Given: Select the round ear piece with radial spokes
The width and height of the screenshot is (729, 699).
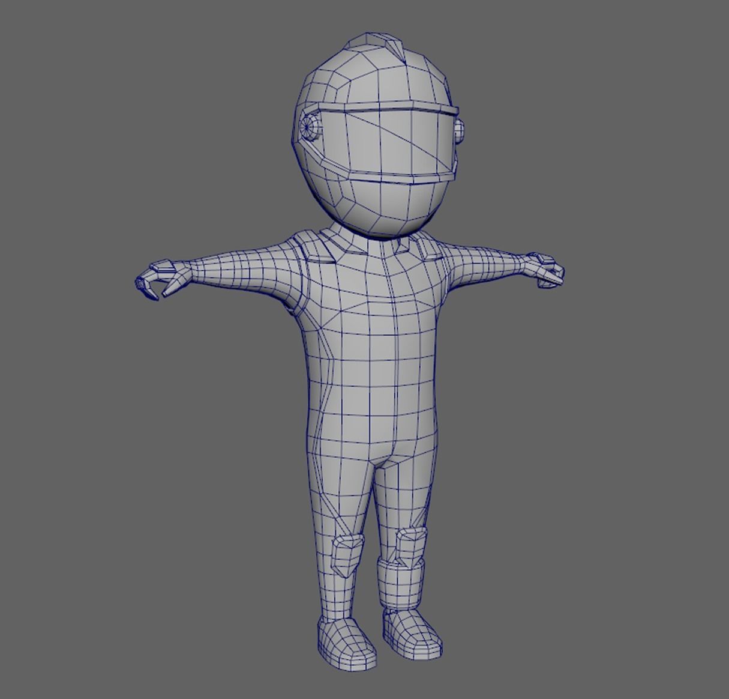Looking at the screenshot, I should click(309, 127).
